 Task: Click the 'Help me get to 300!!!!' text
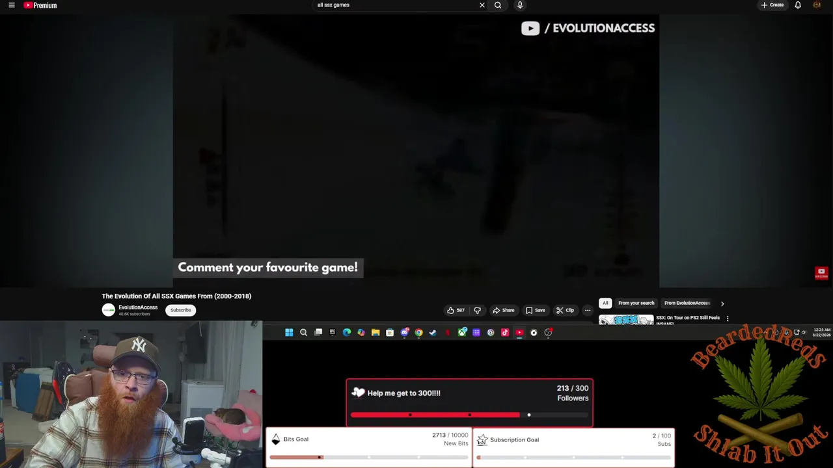coord(403,393)
